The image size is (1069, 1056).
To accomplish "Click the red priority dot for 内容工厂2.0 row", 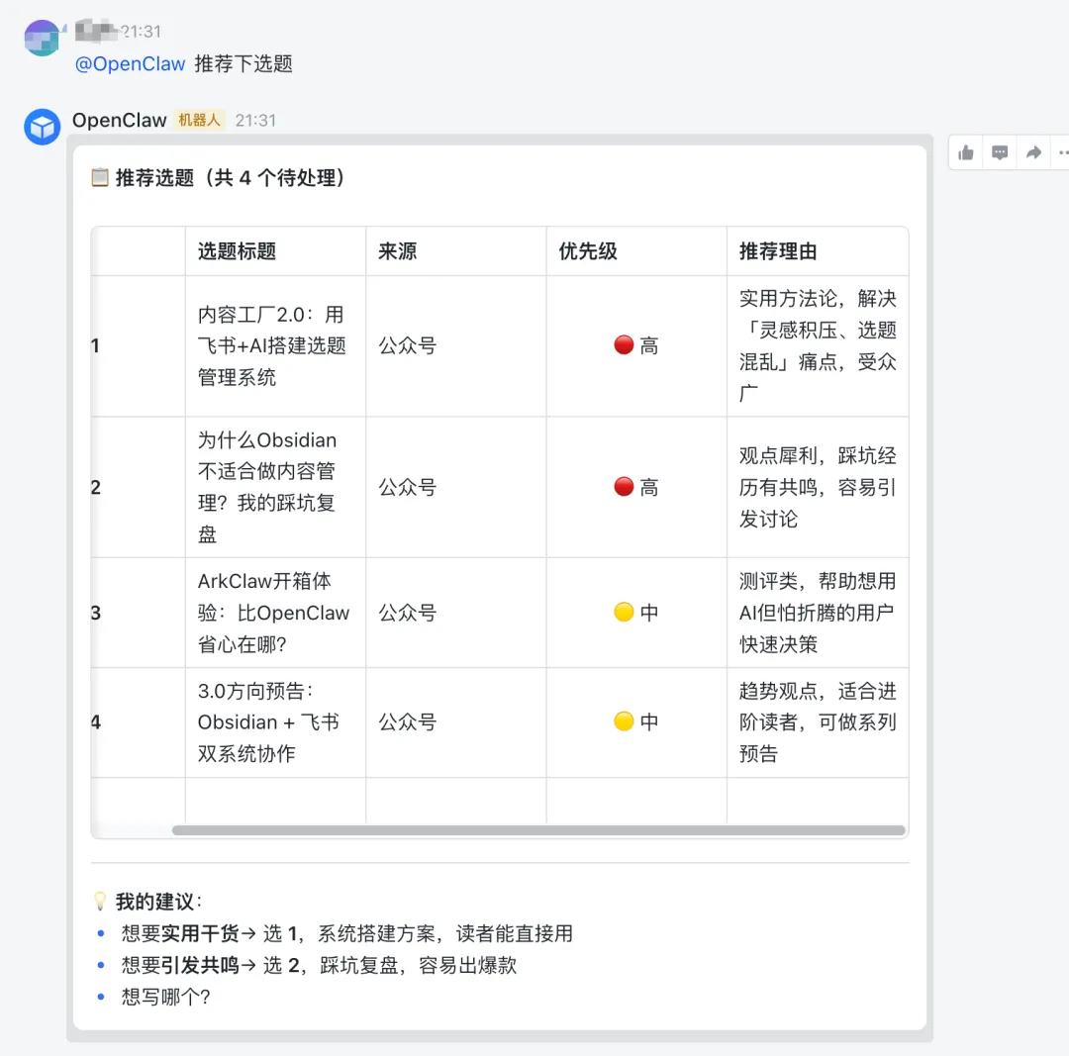I will pyautogui.click(x=624, y=345).
